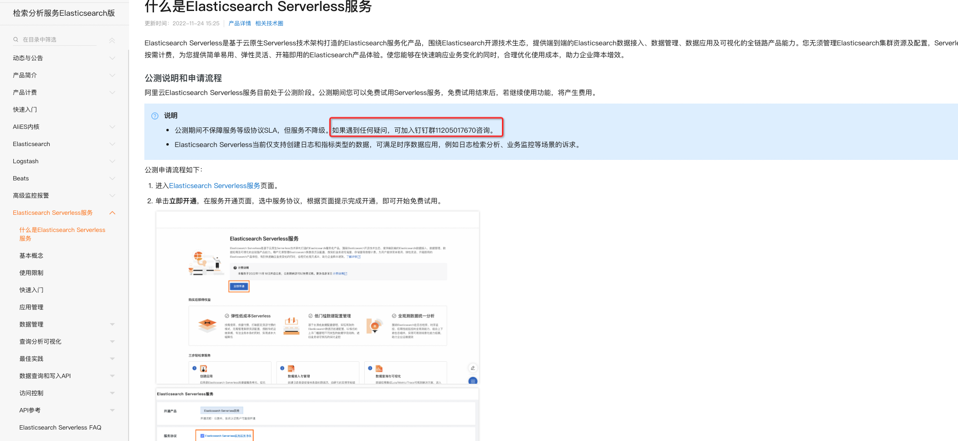Select 最佳实践 in the sidebar
Screen dimensions: 958x441
[x=32, y=359]
